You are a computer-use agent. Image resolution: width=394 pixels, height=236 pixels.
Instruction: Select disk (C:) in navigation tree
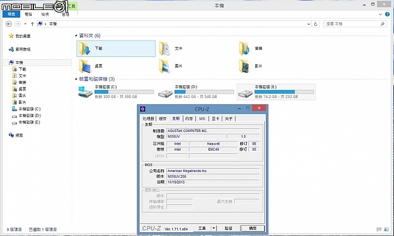[x=30, y=109]
